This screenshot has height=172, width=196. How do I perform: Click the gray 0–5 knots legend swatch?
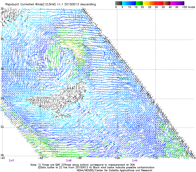(119, 3)
